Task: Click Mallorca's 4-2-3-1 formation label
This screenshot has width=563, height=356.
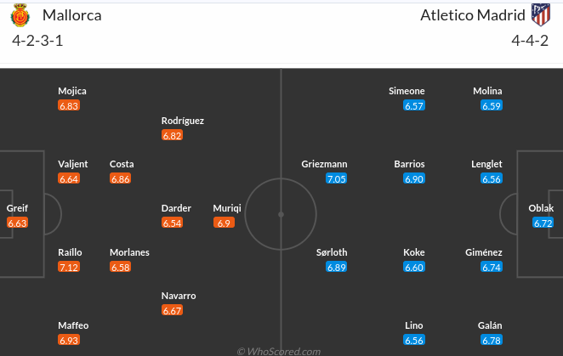Action: tap(37, 40)
